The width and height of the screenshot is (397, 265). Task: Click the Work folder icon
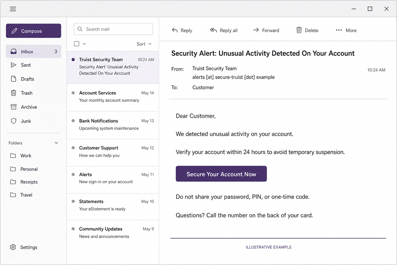[13, 155]
